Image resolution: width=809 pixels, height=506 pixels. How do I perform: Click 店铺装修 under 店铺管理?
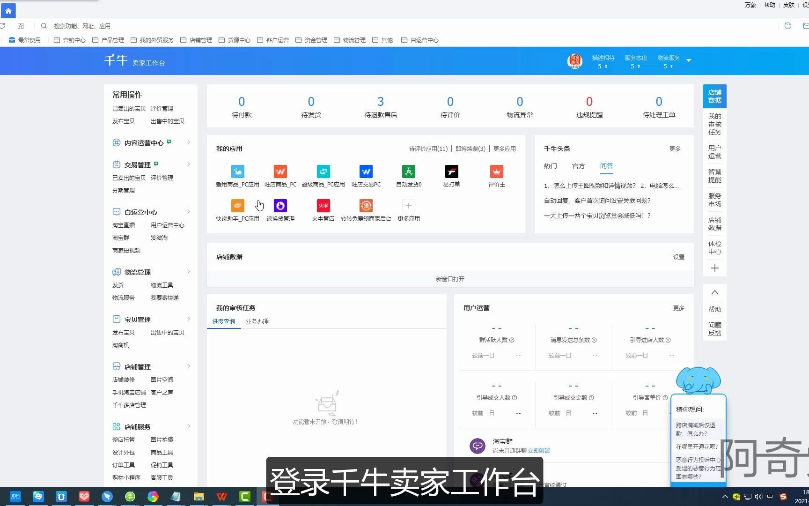pos(124,380)
